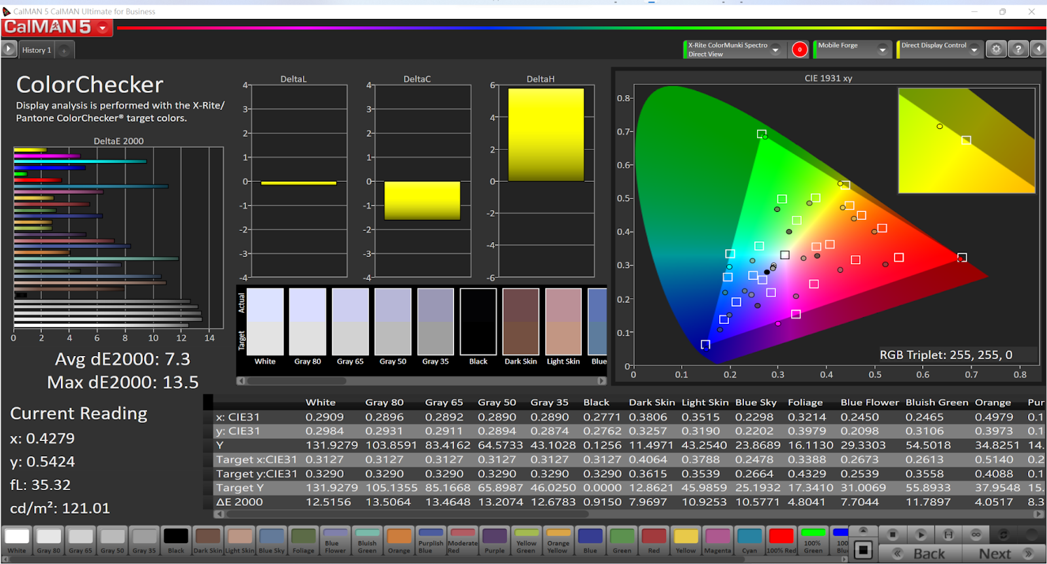Add a new history tab
The height and width of the screenshot is (564, 1047).
[64, 50]
